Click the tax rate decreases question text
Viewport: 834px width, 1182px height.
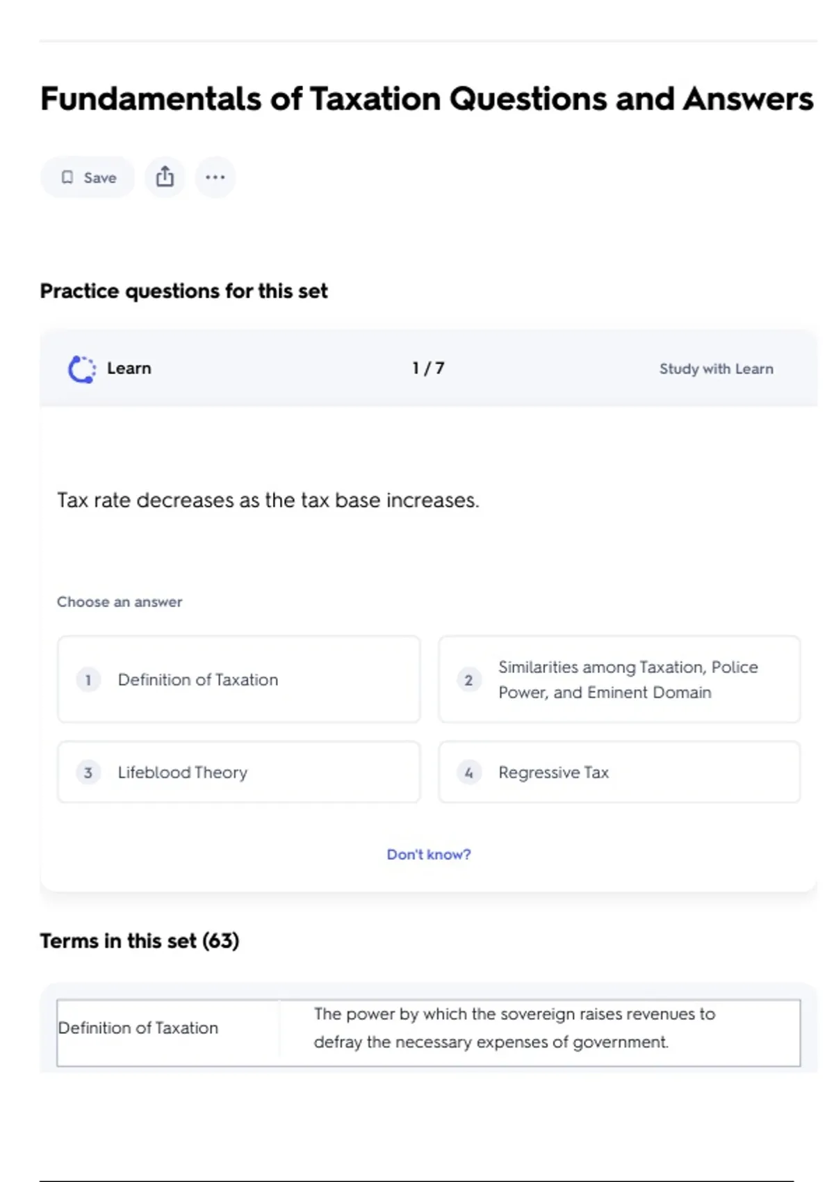pyautogui.click(x=268, y=501)
